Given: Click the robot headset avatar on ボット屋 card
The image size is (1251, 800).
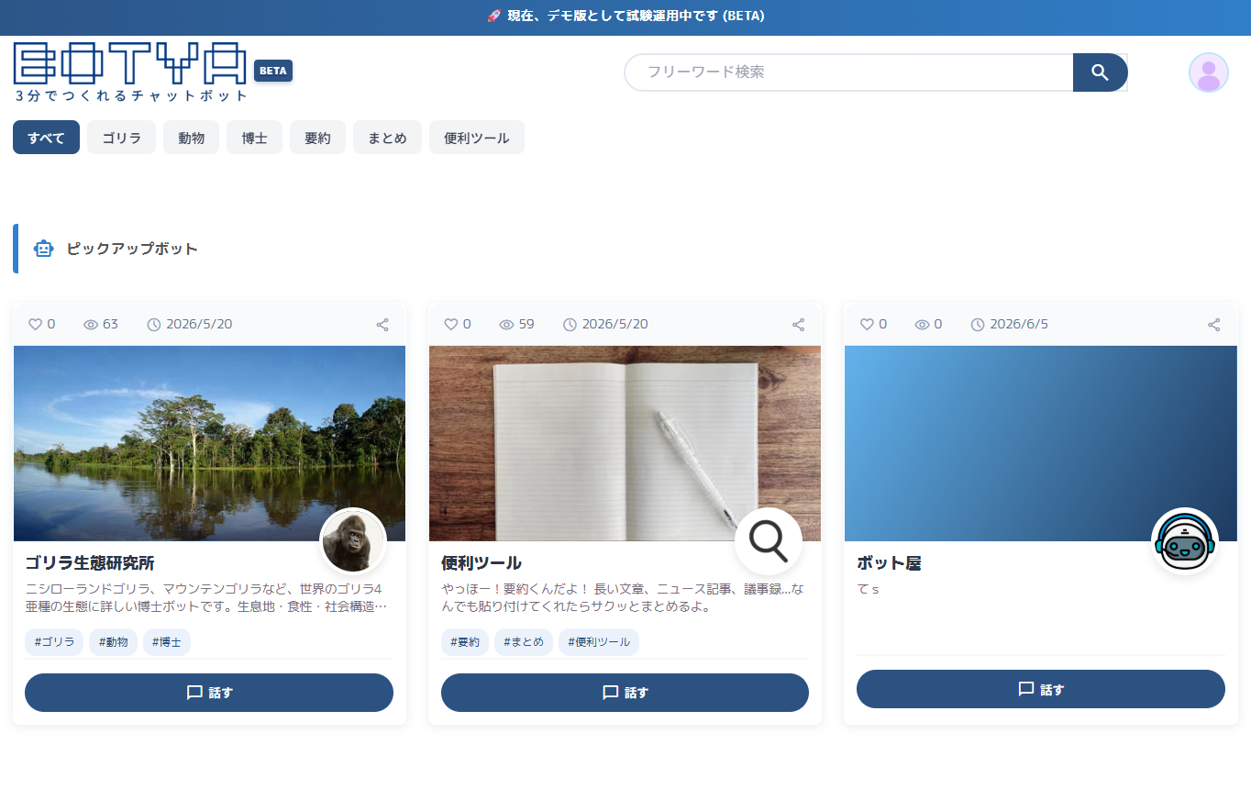Looking at the screenshot, I should point(1185,541).
